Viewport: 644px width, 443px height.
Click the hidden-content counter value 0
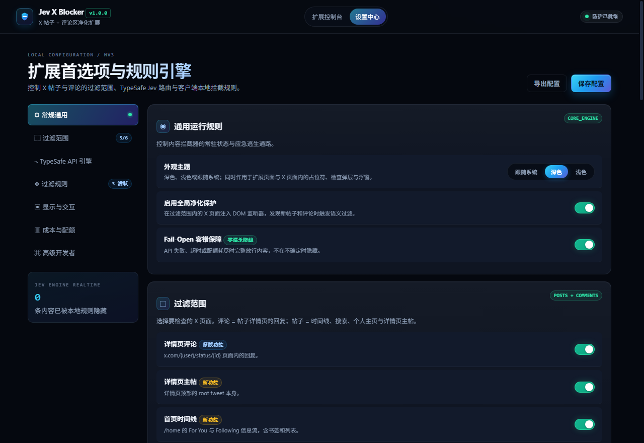click(38, 298)
